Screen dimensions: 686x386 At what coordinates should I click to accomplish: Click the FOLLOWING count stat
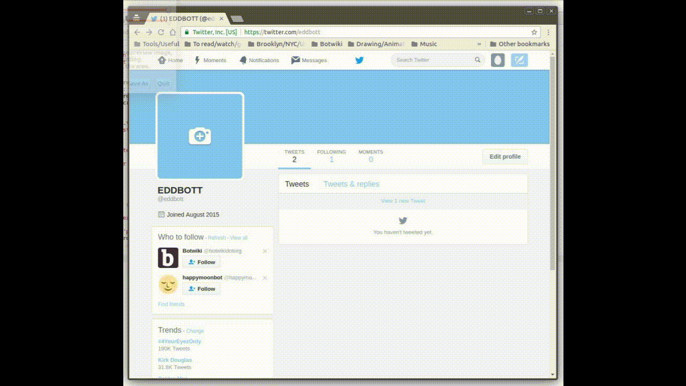pos(331,157)
